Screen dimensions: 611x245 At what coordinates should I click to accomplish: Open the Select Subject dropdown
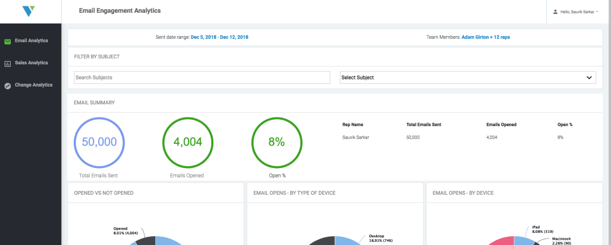(468, 78)
